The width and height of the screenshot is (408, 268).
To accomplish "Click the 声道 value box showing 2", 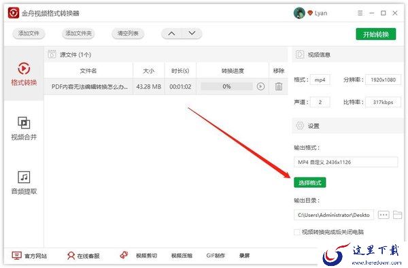I will (x=320, y=102).
